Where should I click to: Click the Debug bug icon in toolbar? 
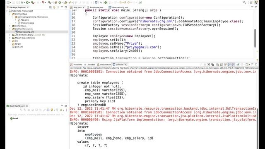[22, 2]
